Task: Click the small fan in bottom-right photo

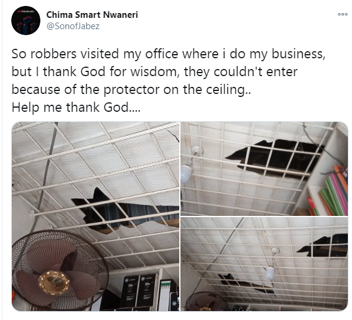Action: (206, 302)
